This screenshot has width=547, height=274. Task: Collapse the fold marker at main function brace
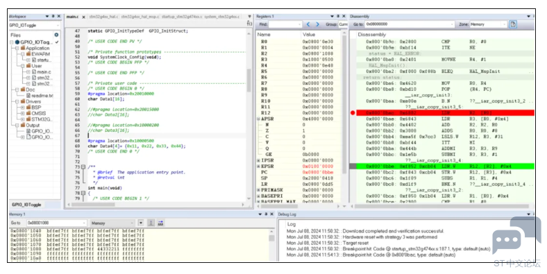point(83,193)
